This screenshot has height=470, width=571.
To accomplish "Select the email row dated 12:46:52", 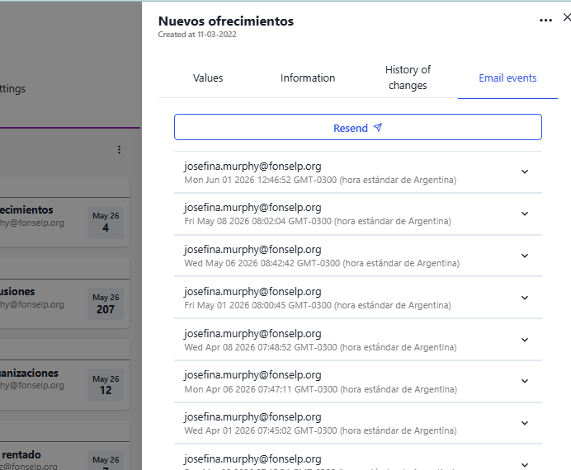I will pyautogui.click(x=358, y=172).
